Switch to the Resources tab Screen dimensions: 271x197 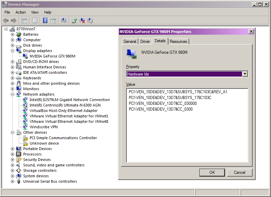click(178, 42)
